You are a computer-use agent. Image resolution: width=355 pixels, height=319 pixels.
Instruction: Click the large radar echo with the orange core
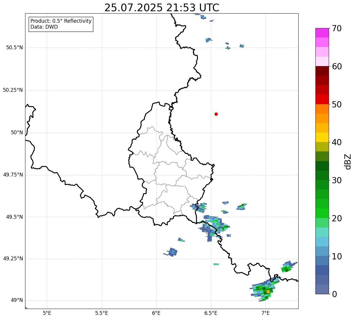pyautogui.click(x=265, y=289)
